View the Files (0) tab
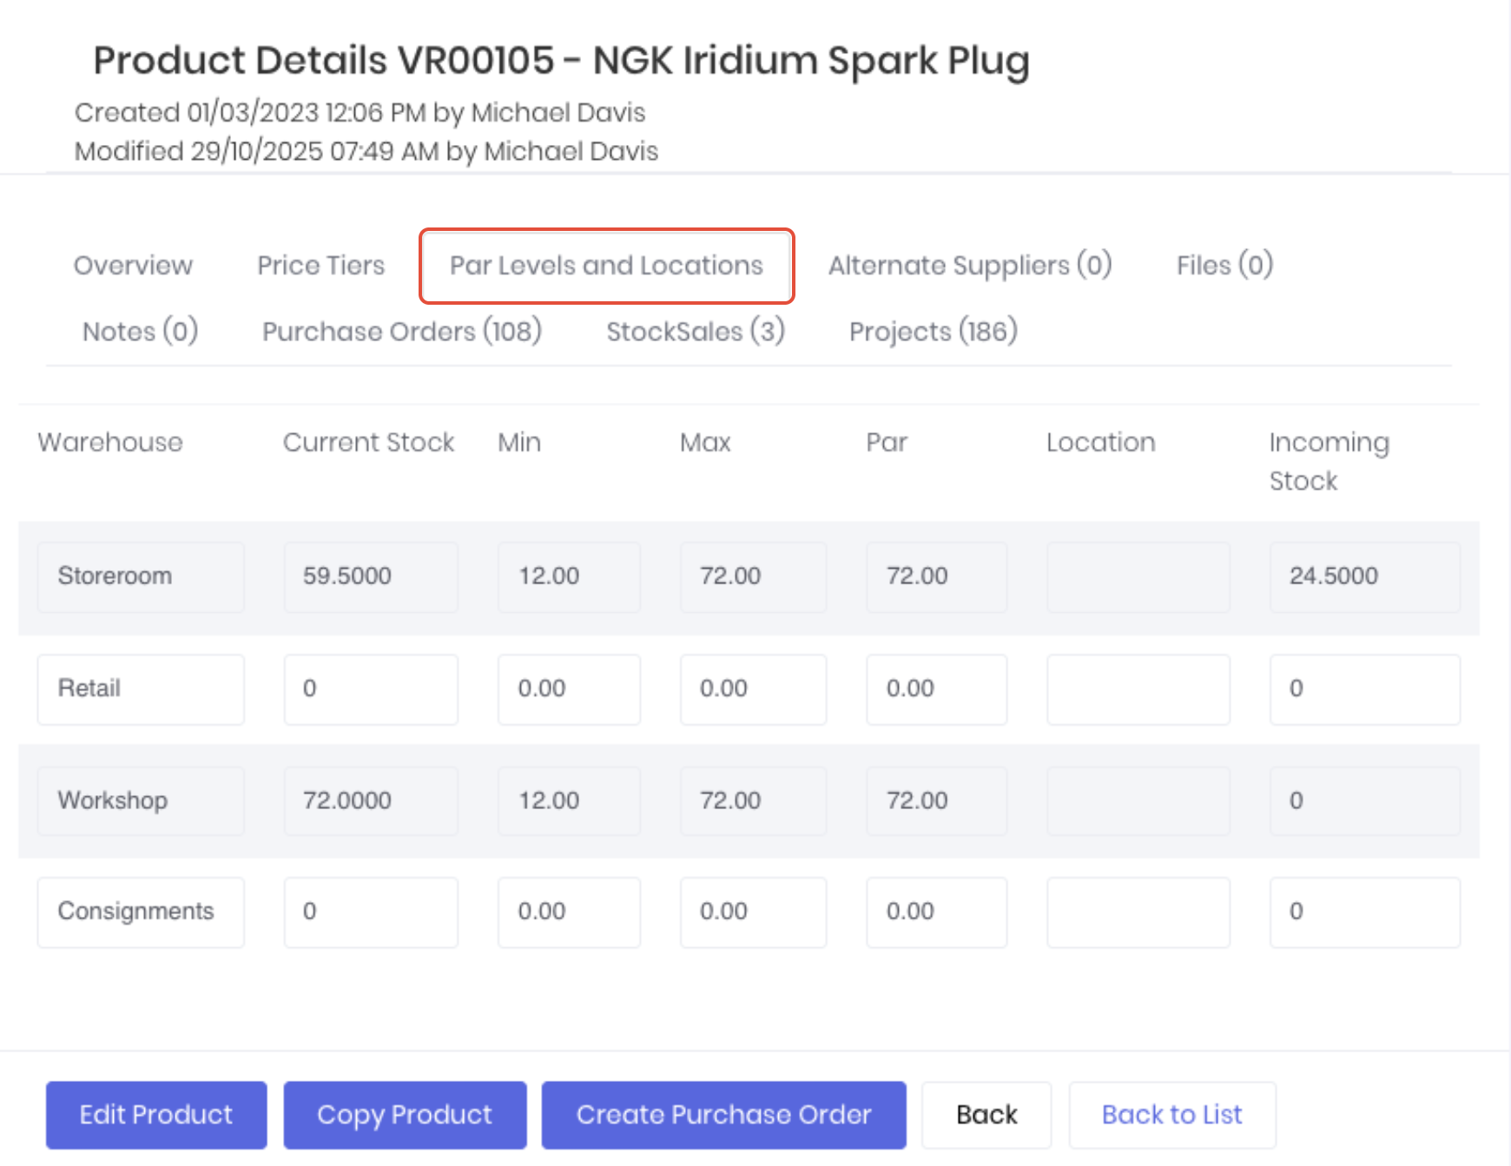1511x1166 pixels. click(x=1224, y=265)
